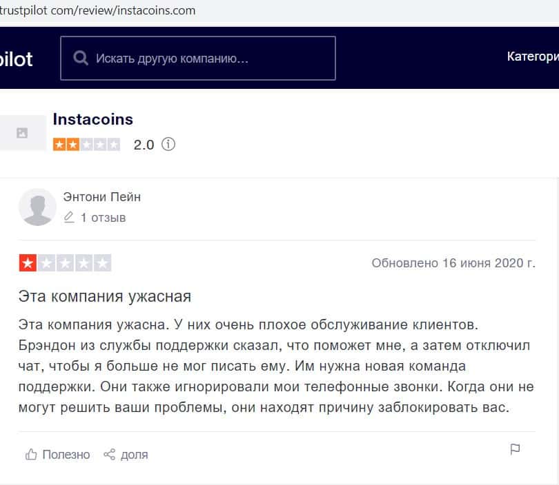Viewport: 559px width, 485px height.
Task: Click the orange company star rating
Action: tap(86, 145)
